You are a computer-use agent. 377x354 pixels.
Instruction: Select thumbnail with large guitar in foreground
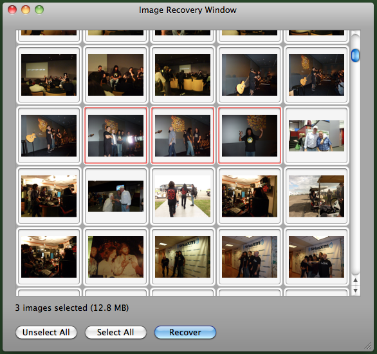click(250, 75)
